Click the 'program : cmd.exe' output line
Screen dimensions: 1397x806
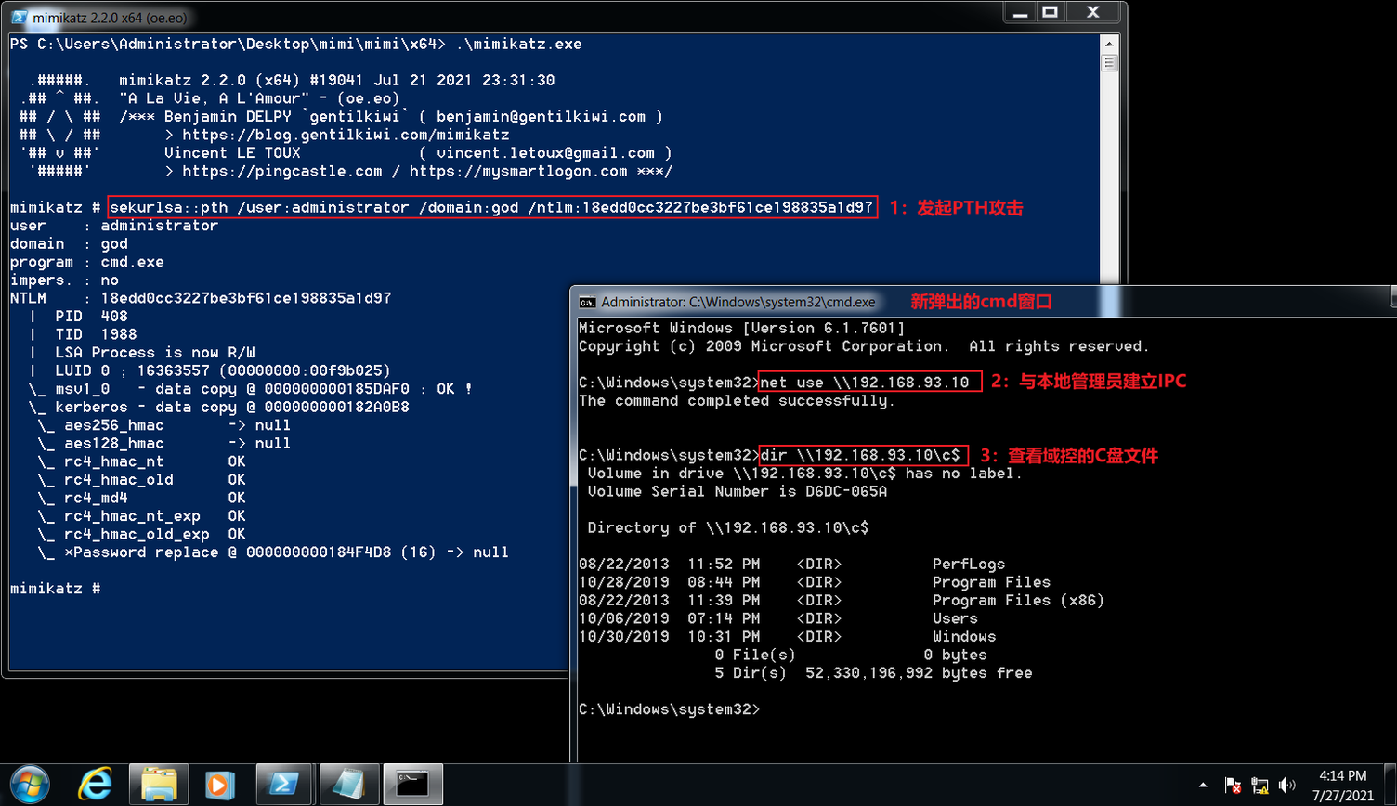pos(87,262)
